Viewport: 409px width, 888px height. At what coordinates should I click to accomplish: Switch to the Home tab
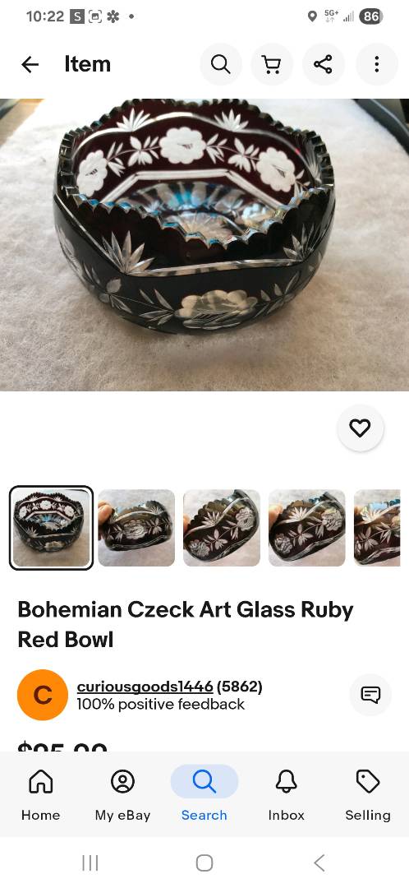(41, 794)
